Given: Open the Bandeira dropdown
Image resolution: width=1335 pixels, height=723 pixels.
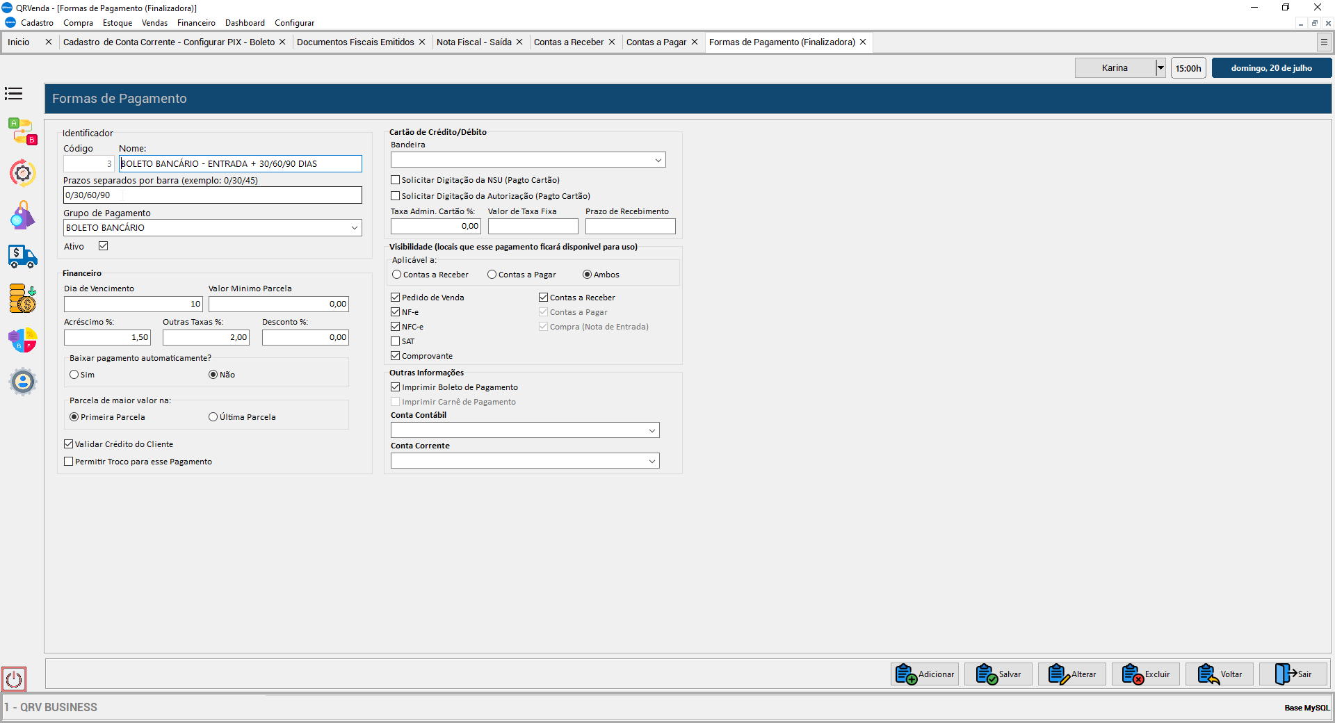Looking at the screenshot, I should [658, 161].
